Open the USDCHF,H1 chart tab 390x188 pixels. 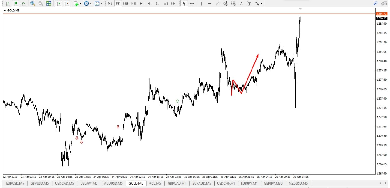click(226, 183)
